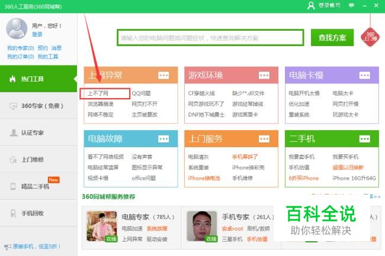The height and width of the screenshot is (256, 385).
Task: Open the 消息 link
Action: (56, 48)
